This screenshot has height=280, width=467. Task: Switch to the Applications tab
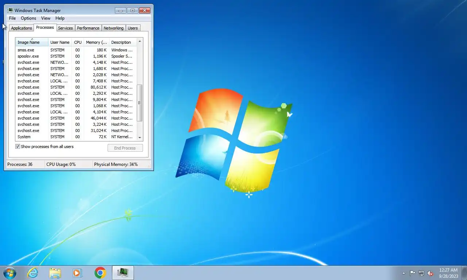coord(22,28)
